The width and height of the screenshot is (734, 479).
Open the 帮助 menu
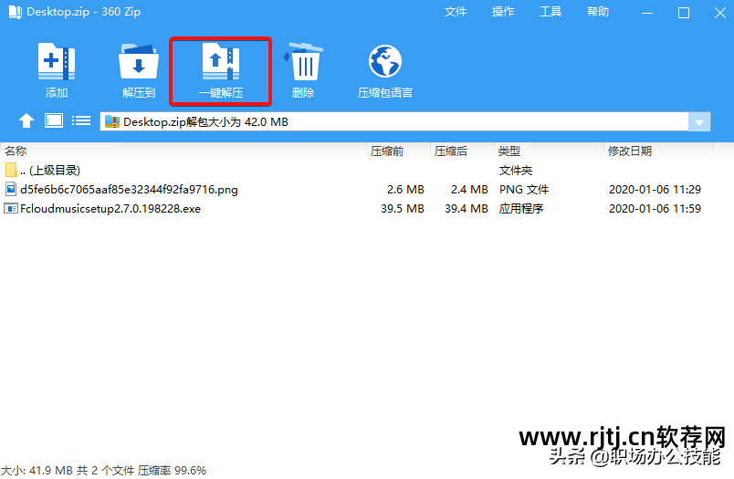click(598, 12)
